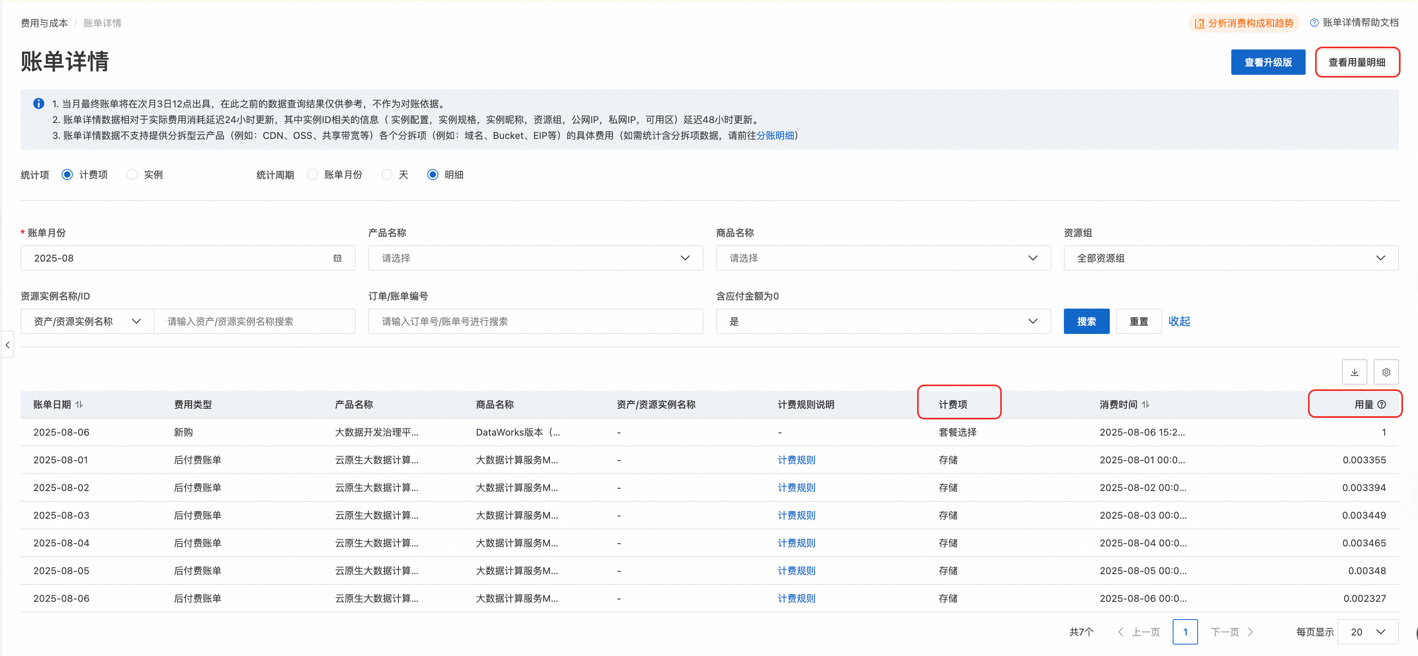The height and width of the screenshot is (656, 1418).
Task: Click the download icon above the table
Action: point(1354,373)
